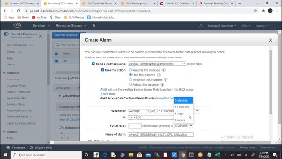Image resolution: width=282 pixels, height=159 pixels.
Task: Click the Name of alarm field
Action: (x=161, y=134)
